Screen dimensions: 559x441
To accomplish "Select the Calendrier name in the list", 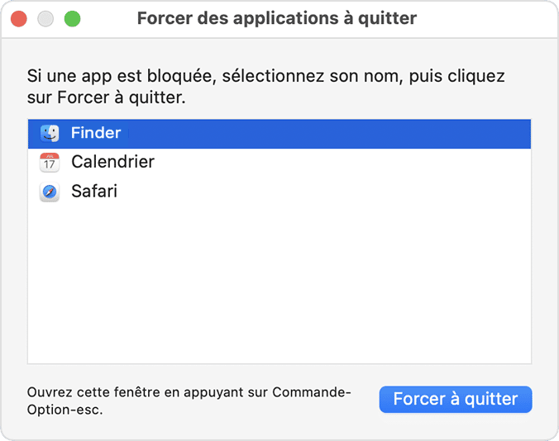I will (x=112, y=162).
